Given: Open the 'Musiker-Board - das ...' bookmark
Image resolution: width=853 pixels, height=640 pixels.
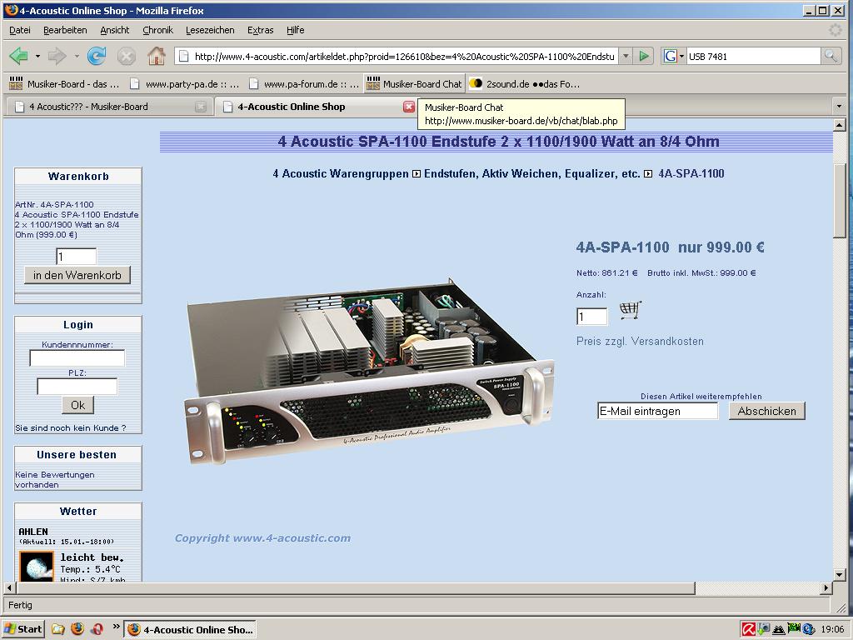Looking at the screenshot, I should (64, 84).
